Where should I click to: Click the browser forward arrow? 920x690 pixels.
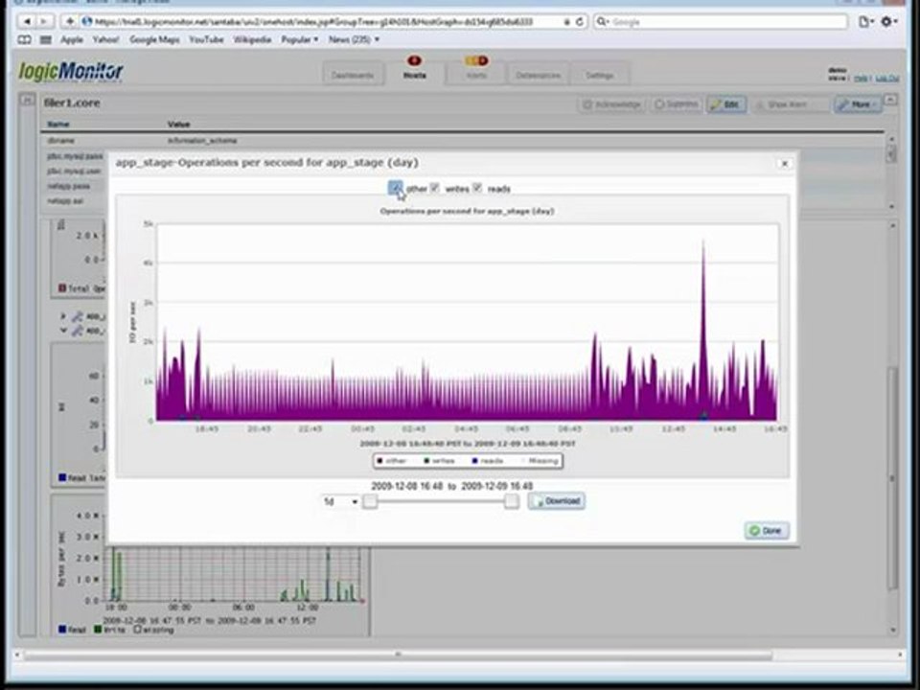click(x=45, y=22)
